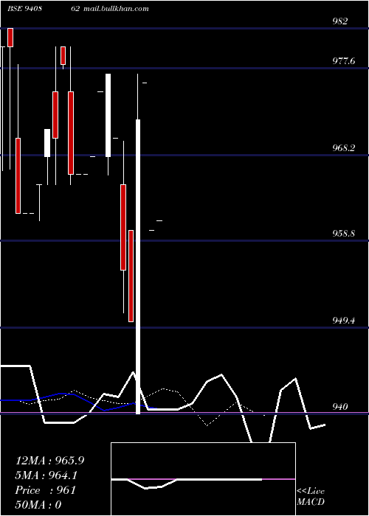Screen dimensions: 369x516
Task: Click the 982 price axis label
Action: click(x=340, y=21)
